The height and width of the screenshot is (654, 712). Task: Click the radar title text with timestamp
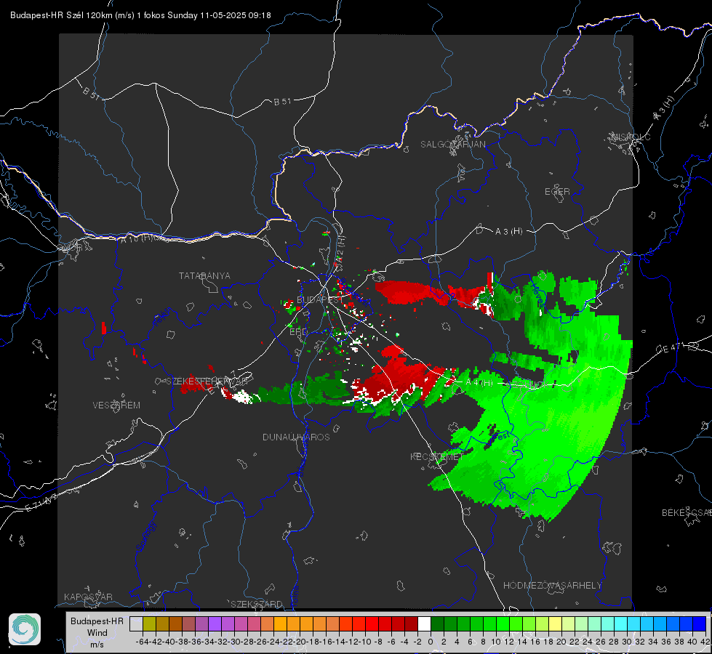tap(141, 15)
